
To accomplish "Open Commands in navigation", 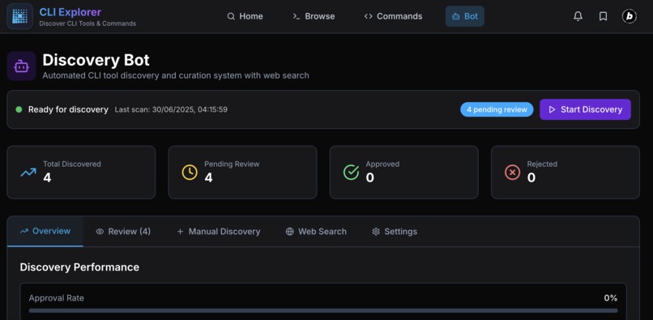I will tap(393, 16).
